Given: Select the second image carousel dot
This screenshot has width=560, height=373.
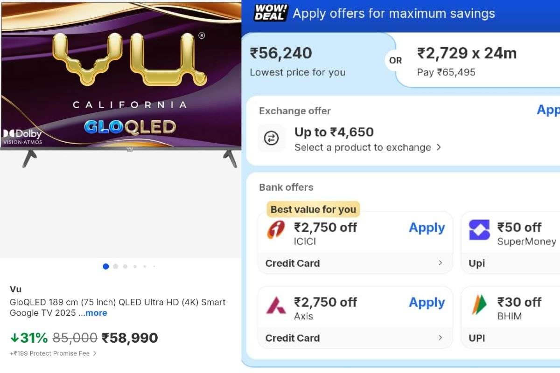Looking at the screenshot, I should pyautogui.click(x=116, y=267).
